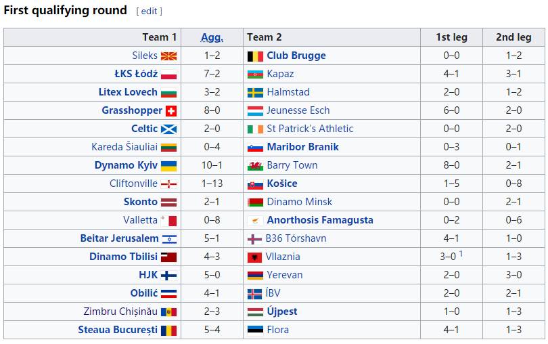
Task: Click the Icelandic flag beside ÍBV
Action: [255, 294]
